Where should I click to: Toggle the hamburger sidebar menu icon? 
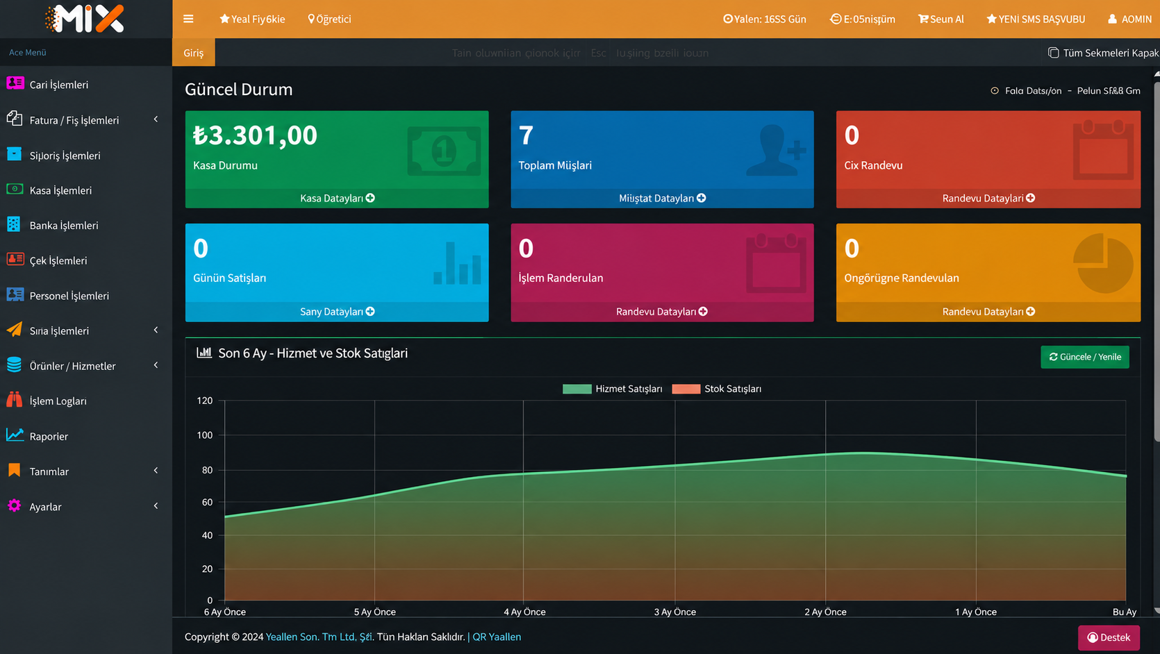tap(188, 19)
